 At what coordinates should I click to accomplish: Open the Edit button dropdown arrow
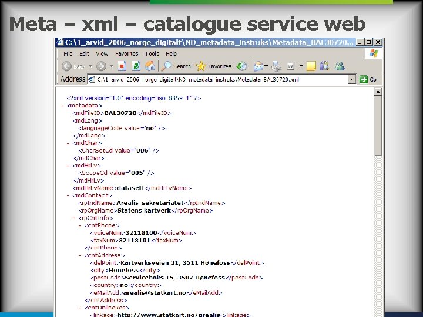click(x=301, y=66)
